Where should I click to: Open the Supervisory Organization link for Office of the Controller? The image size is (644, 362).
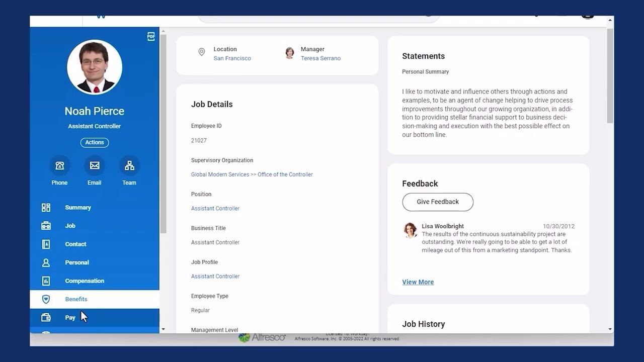(252, 174)
